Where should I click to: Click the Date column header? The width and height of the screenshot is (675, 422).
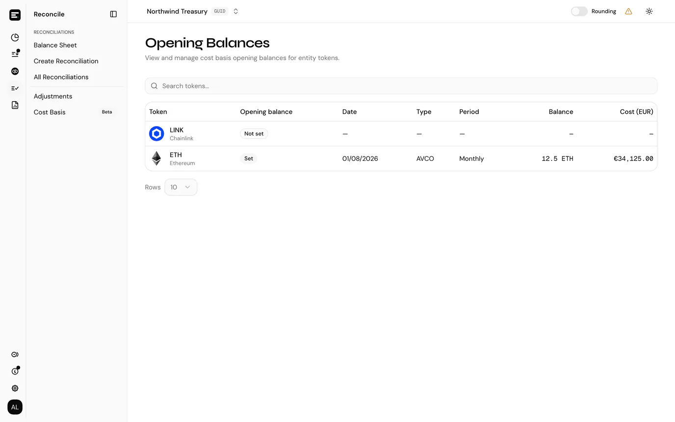349,112
